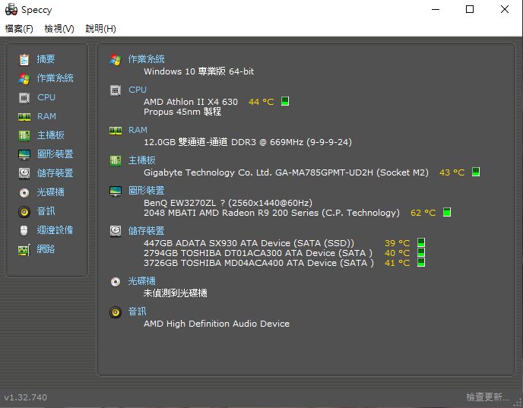523x408 pixels.
Task: Click the Speccy app icon in title bar
Action: (11, 9)
